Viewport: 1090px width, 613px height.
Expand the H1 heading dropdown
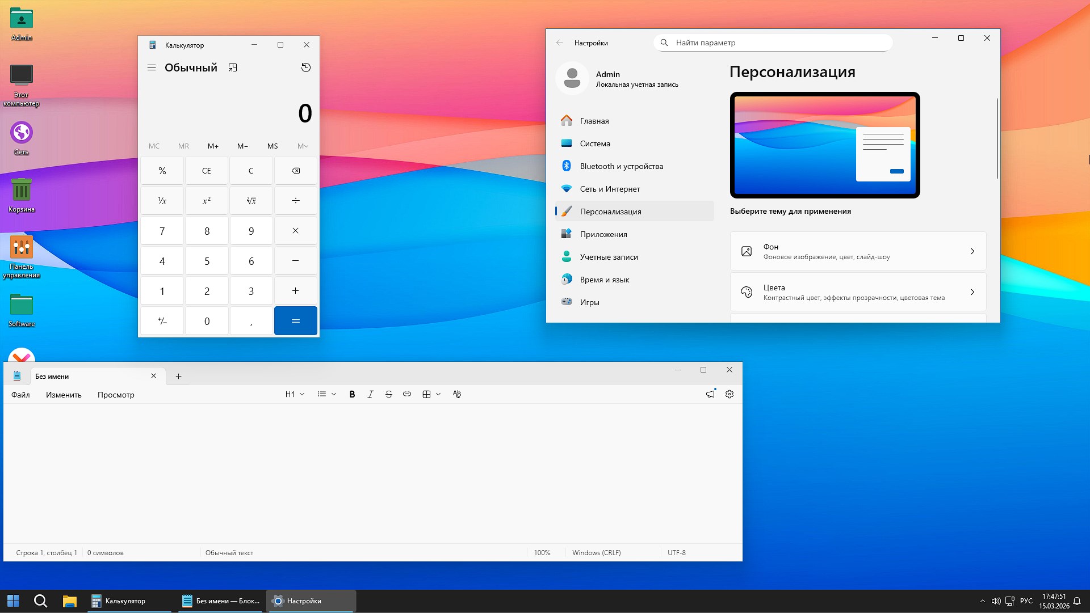coord(295,394)
